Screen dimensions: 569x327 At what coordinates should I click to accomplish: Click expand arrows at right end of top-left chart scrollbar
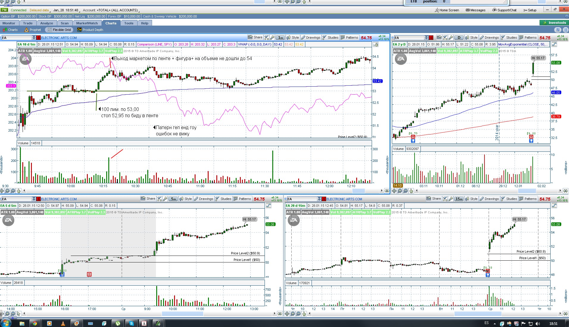387,191
